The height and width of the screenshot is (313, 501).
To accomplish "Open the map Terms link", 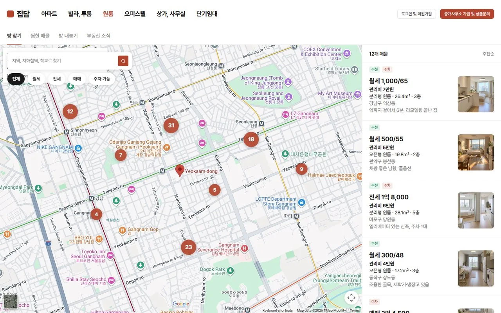I will click(355, 311).
